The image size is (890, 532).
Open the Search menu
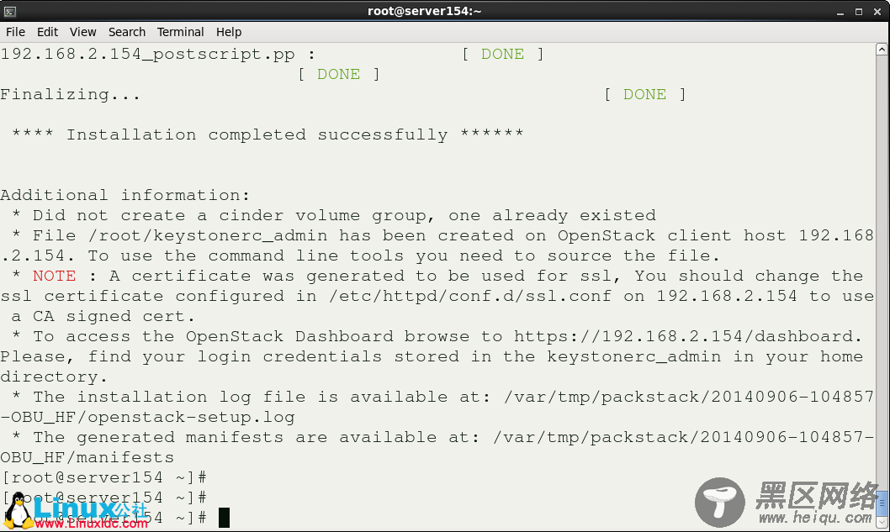pyautogui.click(x=127, y=32)
